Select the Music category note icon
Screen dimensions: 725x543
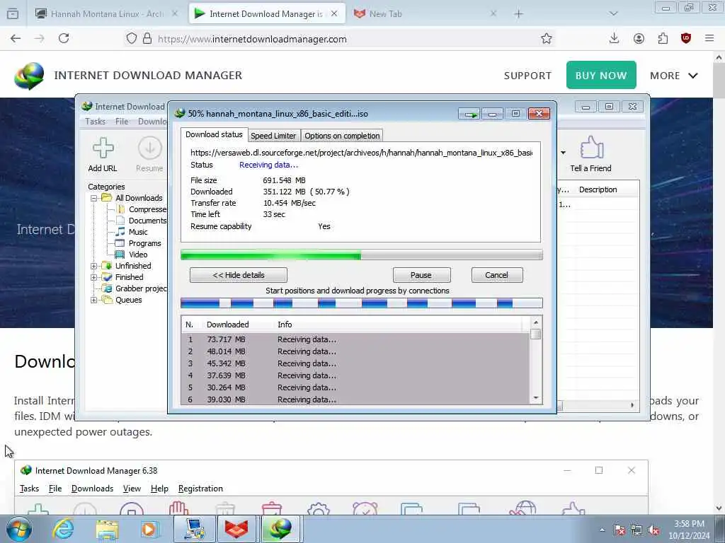click(120, 232)
